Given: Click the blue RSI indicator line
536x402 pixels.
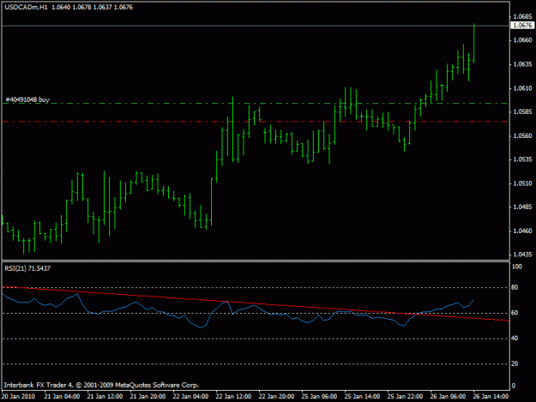Looking at the screenshot, I should 238,310.
